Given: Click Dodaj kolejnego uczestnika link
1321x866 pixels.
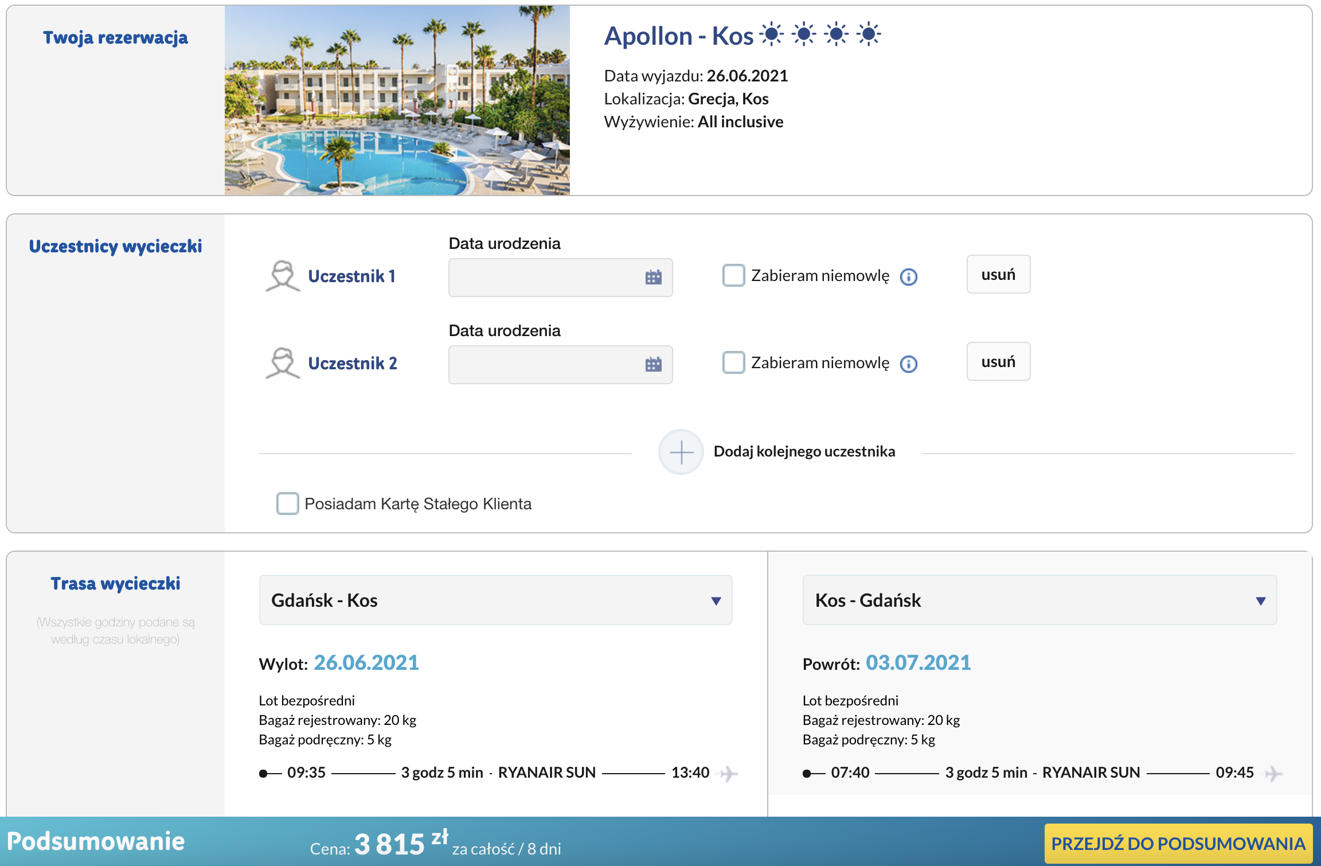Looking at the screenshot, I should click(804, 452).
